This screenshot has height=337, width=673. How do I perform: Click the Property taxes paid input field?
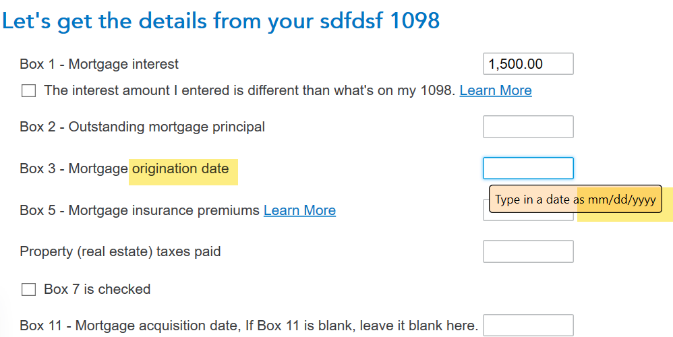click(x=528, y=251)
